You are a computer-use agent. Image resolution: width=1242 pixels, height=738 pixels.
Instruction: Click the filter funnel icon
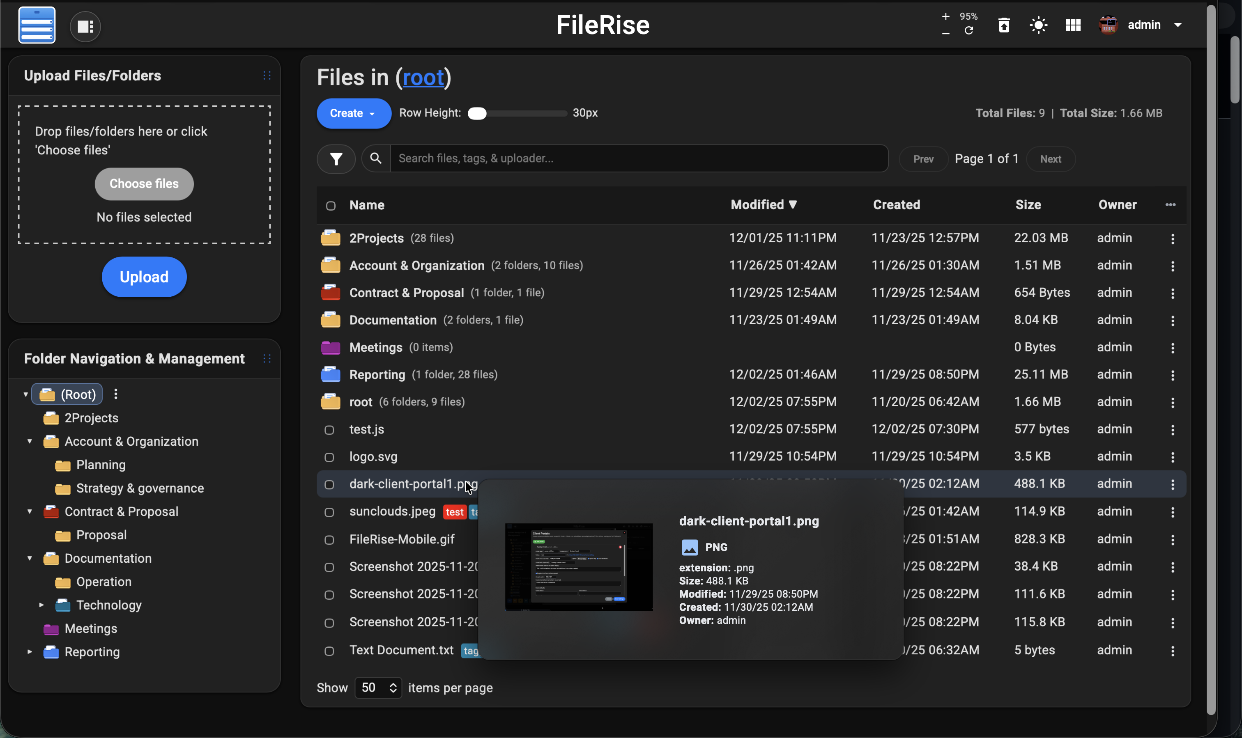click(x=336, y=158)
